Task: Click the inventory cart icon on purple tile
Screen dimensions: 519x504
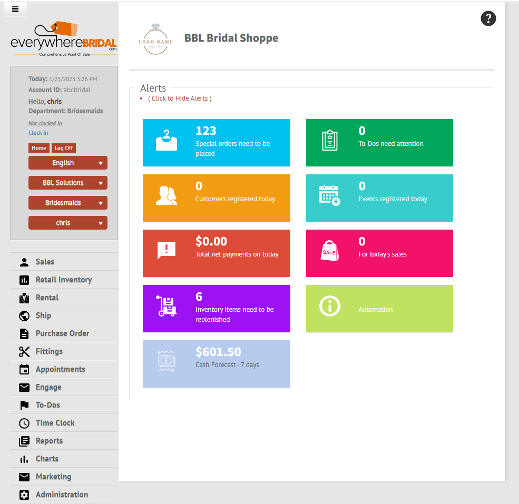Action: 166,306
